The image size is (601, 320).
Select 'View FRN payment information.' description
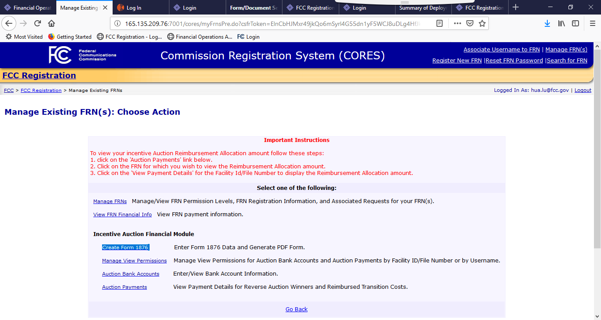point(200,215)
